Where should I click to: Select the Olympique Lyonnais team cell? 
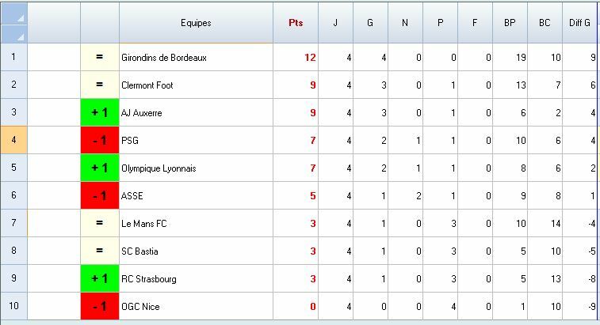(196, 168)
